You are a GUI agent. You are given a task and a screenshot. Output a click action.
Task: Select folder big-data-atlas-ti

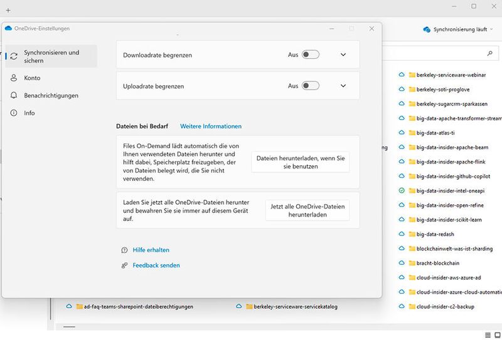[x=435, y=133]
